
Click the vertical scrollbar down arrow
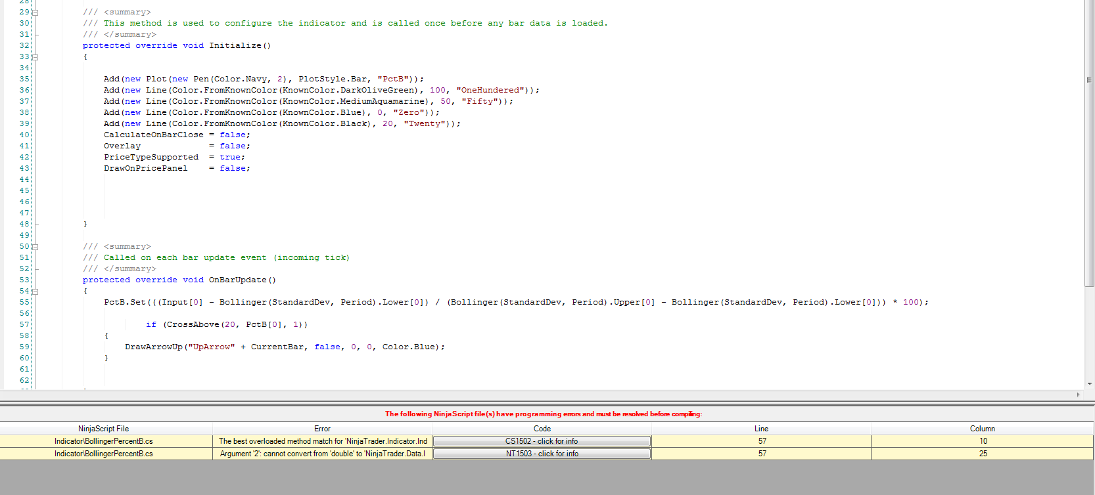click(x=1089, y=384)
